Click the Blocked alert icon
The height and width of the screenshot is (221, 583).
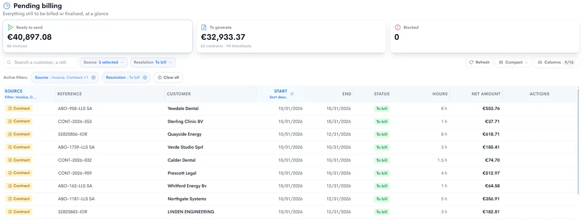pos(397,28)
